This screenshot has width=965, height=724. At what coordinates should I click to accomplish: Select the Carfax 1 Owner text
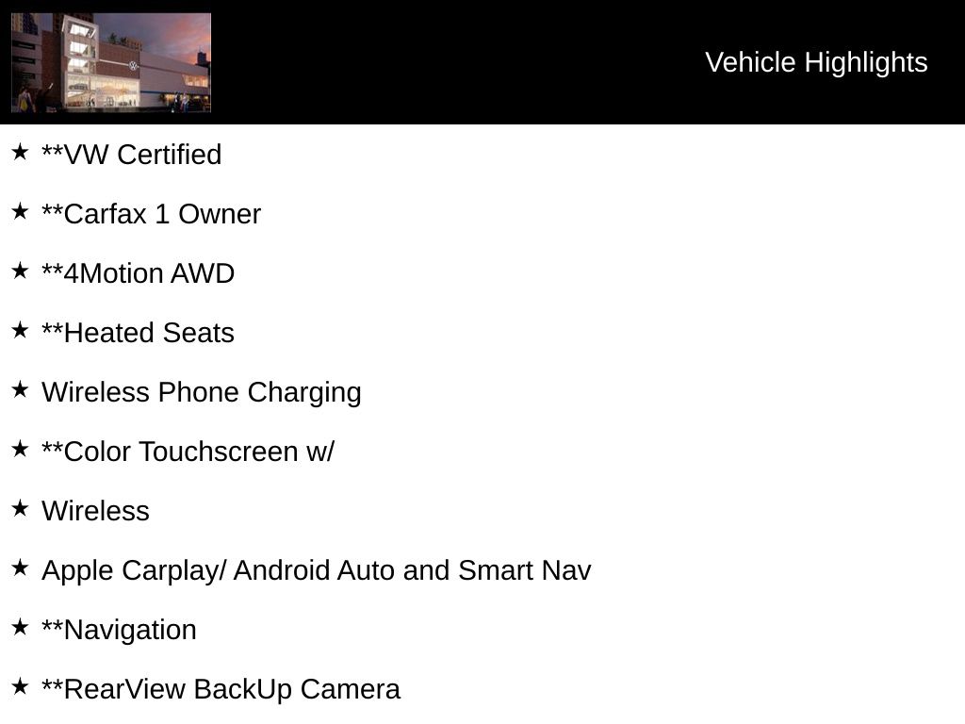(x=151, y=214)
